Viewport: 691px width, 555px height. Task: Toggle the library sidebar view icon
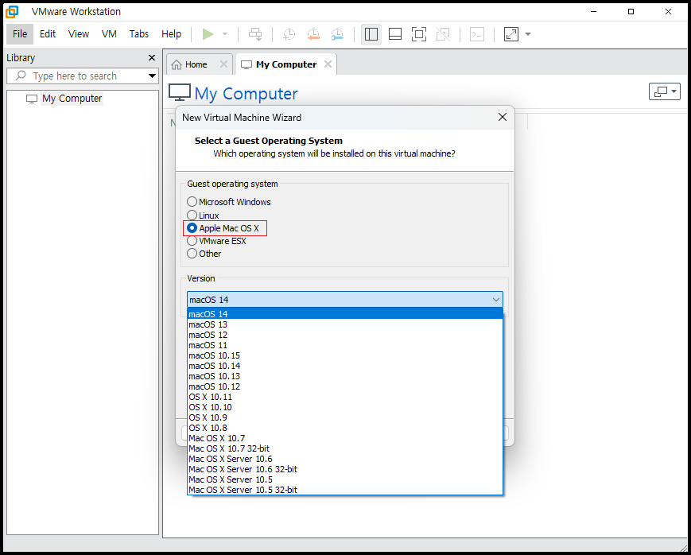[x=371, y=34]
